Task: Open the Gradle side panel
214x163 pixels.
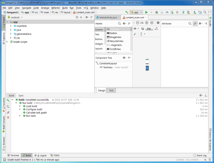Action: (x=210, y=22)
